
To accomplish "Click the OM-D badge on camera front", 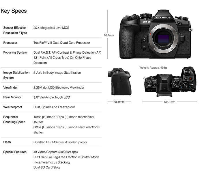I will [x=146, y=22].
